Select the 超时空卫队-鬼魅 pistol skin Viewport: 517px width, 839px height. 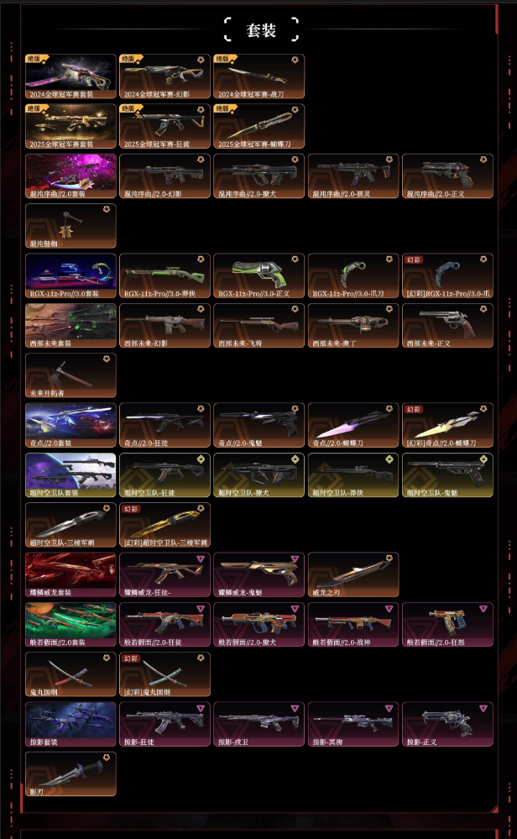[x=447, y=475]
